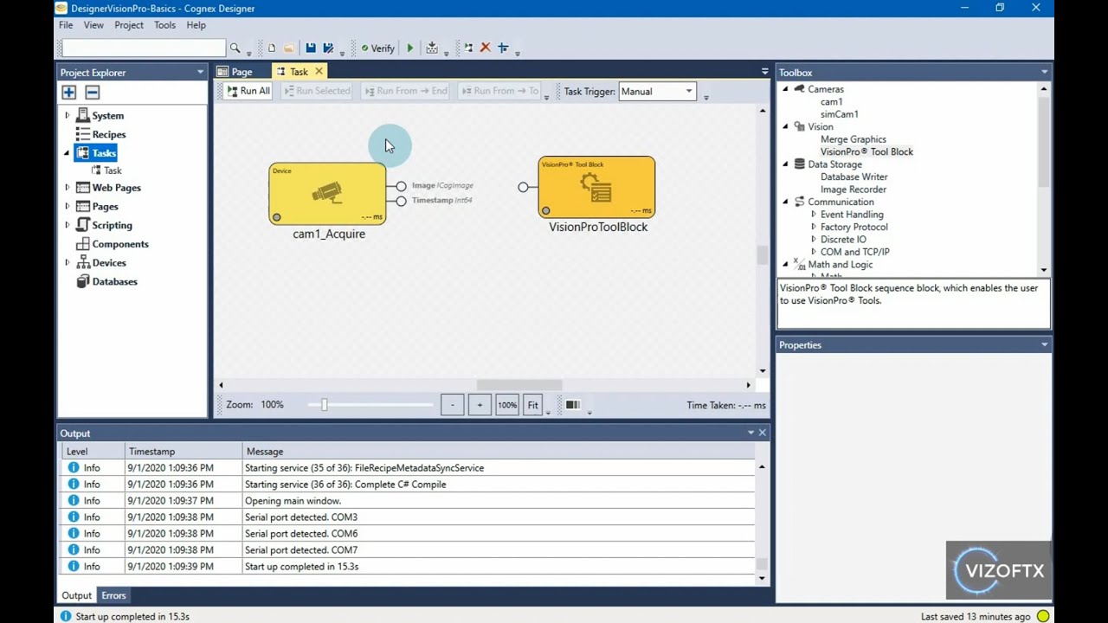Select simCam1 in the Toolbox

[840, 114]
